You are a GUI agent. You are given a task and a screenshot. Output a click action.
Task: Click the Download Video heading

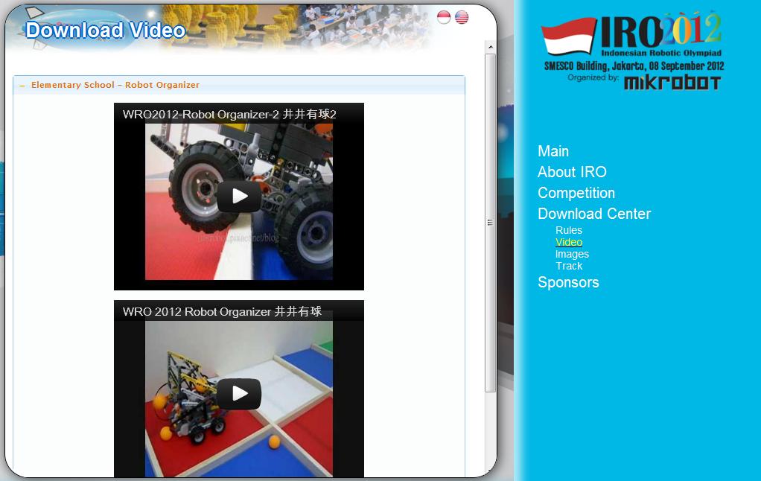pyautogui.click(x=105, y=30)
